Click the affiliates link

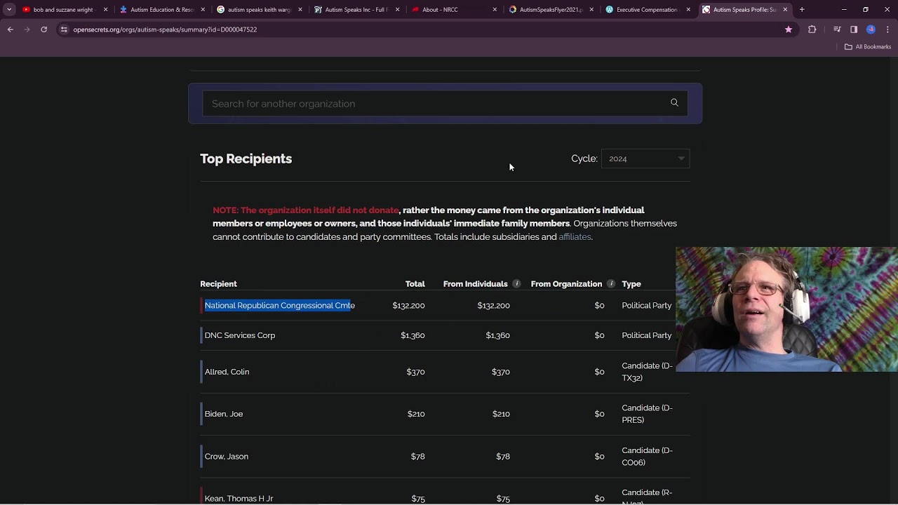[575, 237]
